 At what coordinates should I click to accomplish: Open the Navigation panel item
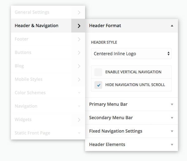click(x=26, y=106)
